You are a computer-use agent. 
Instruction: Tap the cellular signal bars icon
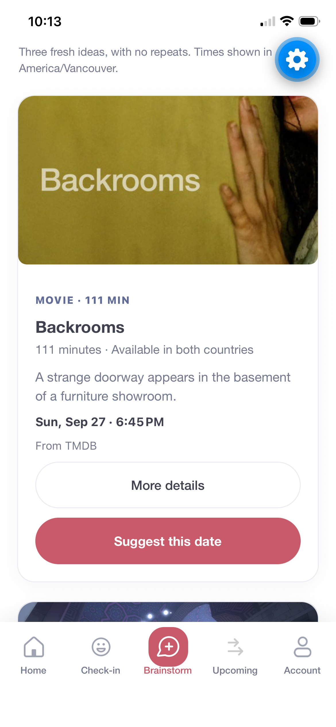coord(268,22)
